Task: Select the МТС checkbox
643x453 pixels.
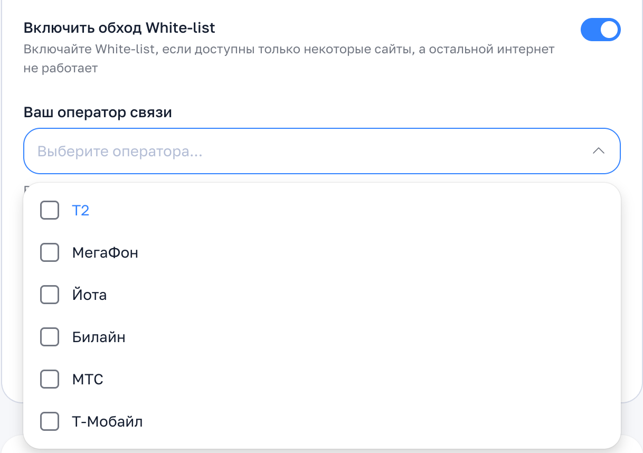Action: (50, 379)
